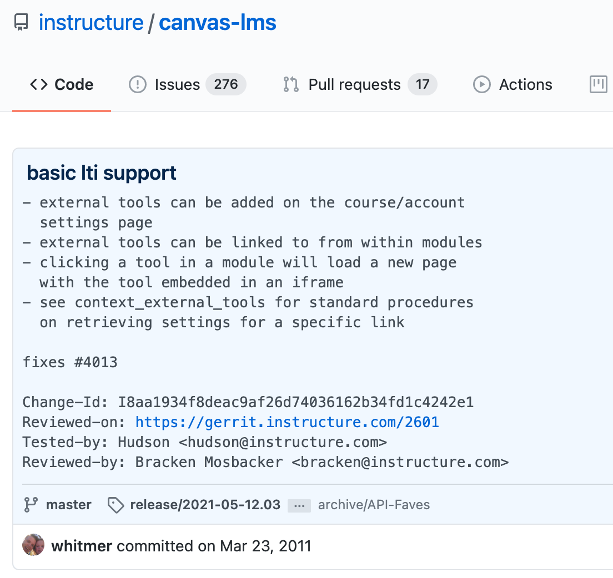Follow the gerrit.instructure.com review link
613x578 pixels.
[287, 422]
